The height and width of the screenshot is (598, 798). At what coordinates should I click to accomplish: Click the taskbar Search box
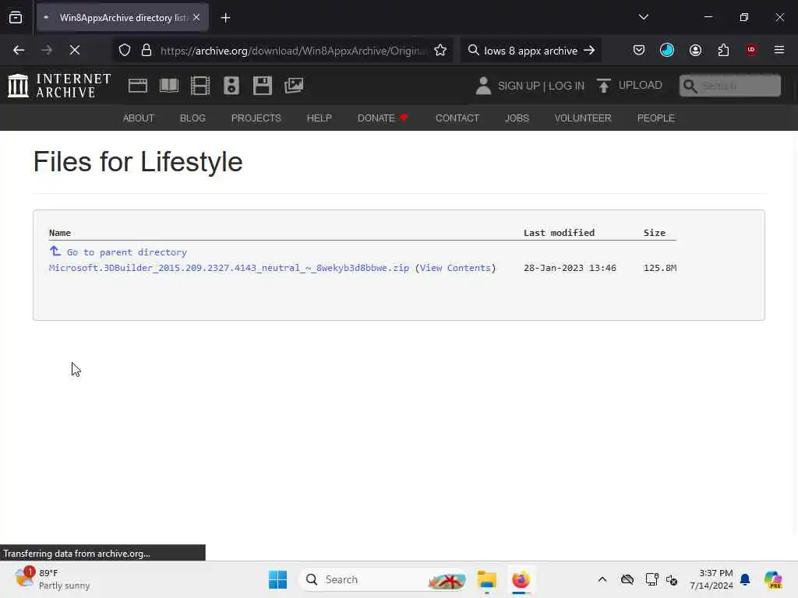(x=383, y=579)
